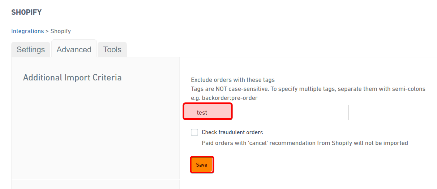The width and height of the screenshot is (437, 189).
Task: Switch to the Settings tab
Action: coord(31,50)
